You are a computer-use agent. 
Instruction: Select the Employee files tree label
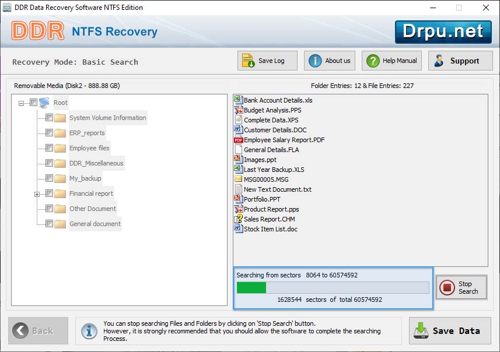tap(89, 148)
